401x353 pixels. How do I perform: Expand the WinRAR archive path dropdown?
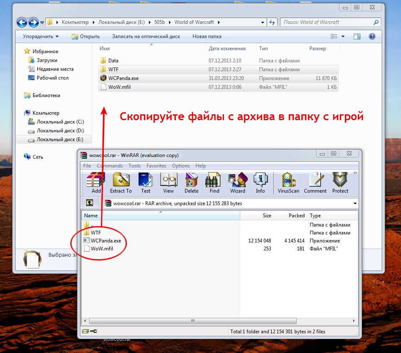(355, 204)
